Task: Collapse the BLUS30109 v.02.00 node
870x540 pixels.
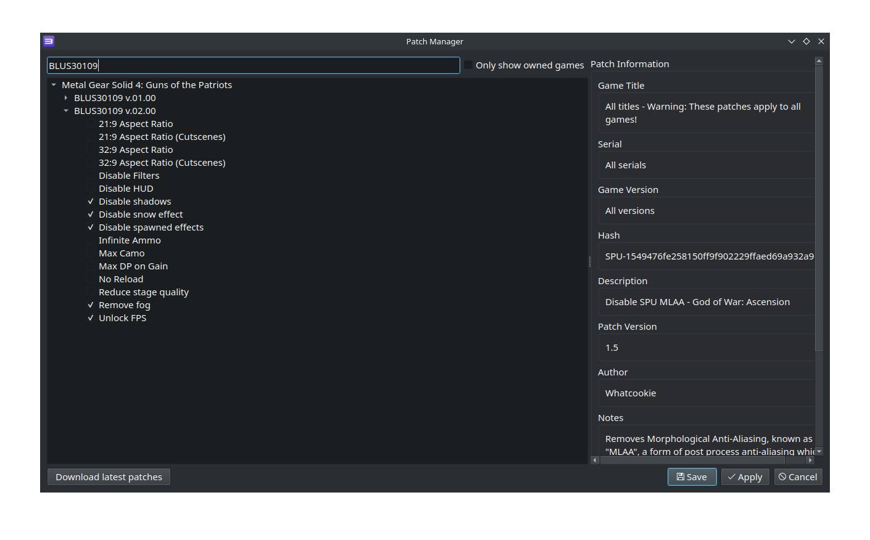Action: tap(66, 111)
